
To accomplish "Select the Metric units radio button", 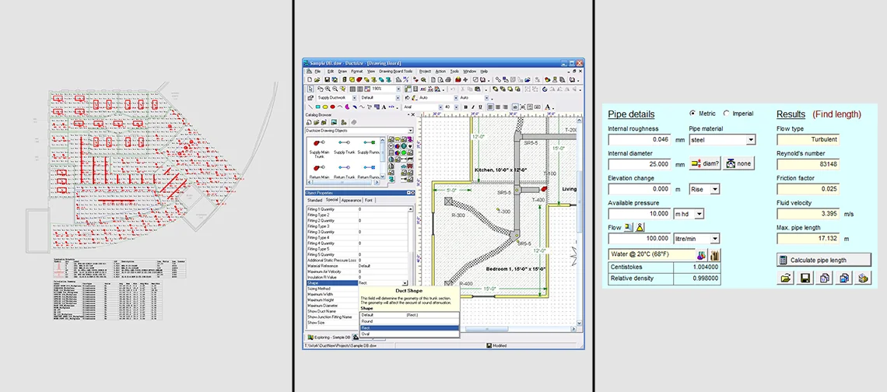I will point(693,114).
